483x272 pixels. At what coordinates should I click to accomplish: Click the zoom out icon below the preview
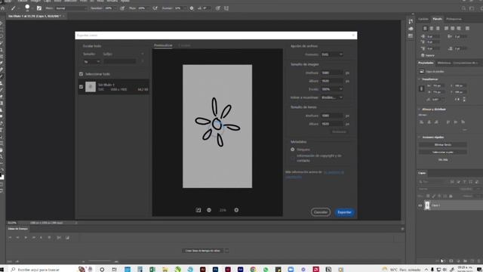click(209, 210)
